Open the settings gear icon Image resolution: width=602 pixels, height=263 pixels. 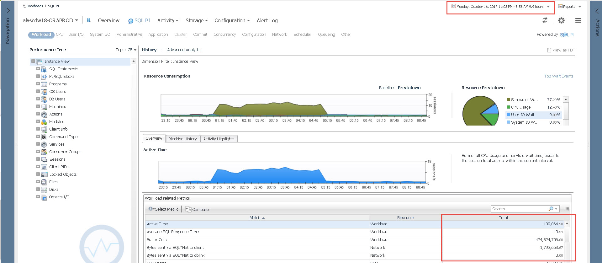[561, 20]
